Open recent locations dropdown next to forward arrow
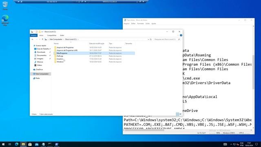The width and height of the screenshot is (261, 147). click(x=40, y=39)
